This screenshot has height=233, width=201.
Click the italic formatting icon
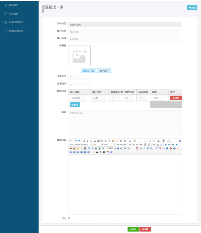point(88,141)
